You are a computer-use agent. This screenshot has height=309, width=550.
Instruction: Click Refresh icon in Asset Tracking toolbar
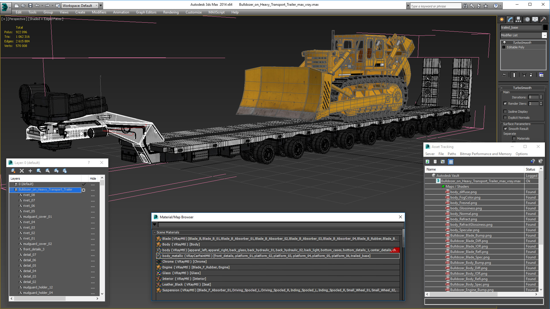pos(427,162)
